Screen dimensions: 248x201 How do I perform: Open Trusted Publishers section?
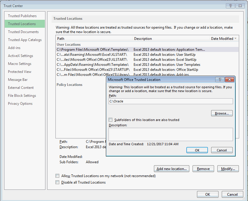pyautogui.click(x=22, y=16)
